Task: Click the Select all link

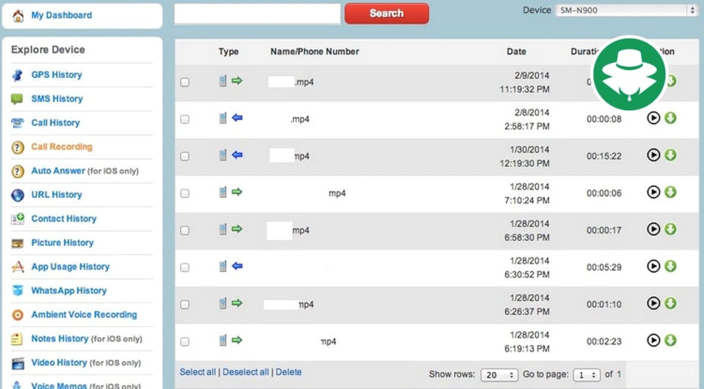Action: point(198,372)
